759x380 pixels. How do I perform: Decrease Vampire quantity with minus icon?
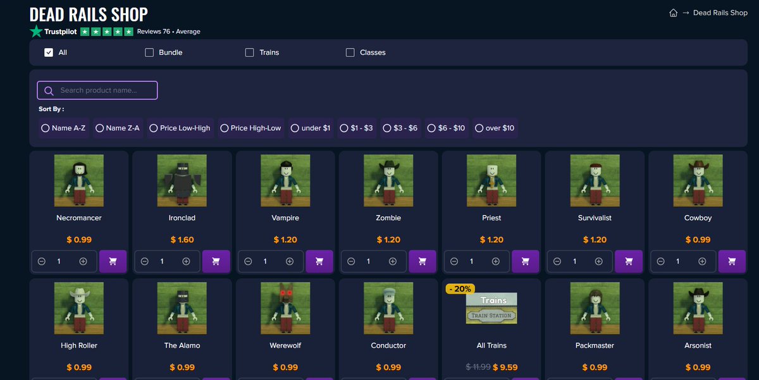[248, 261]
